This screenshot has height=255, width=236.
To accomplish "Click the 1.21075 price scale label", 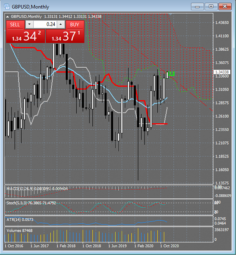I will pyautogui.click(x=222, y=143).
